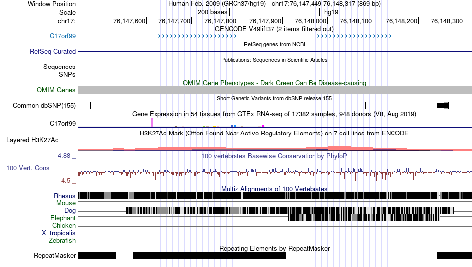Click 'Multiz Alignments of 100 Vertebrates' title
Viewport: 472px width, 267px height.
[274, 189]
